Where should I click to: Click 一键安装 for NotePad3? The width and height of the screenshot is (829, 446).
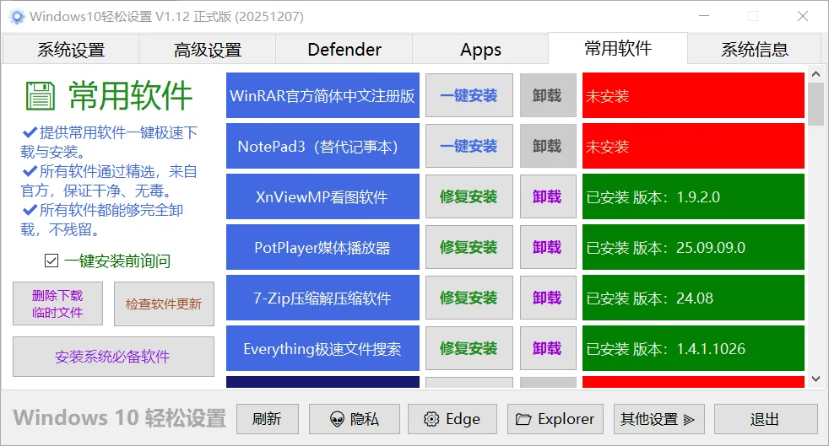point(469,146)
